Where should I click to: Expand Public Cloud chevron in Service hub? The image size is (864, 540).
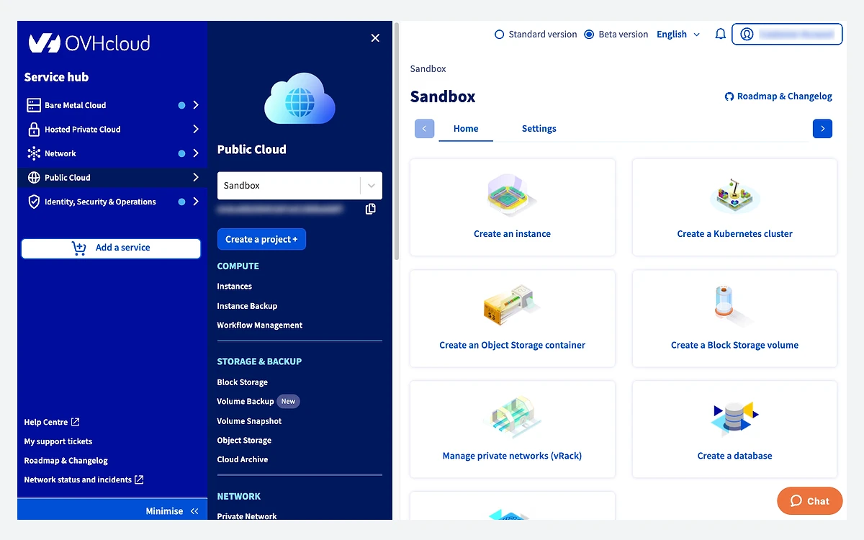(x=196, y=178)
